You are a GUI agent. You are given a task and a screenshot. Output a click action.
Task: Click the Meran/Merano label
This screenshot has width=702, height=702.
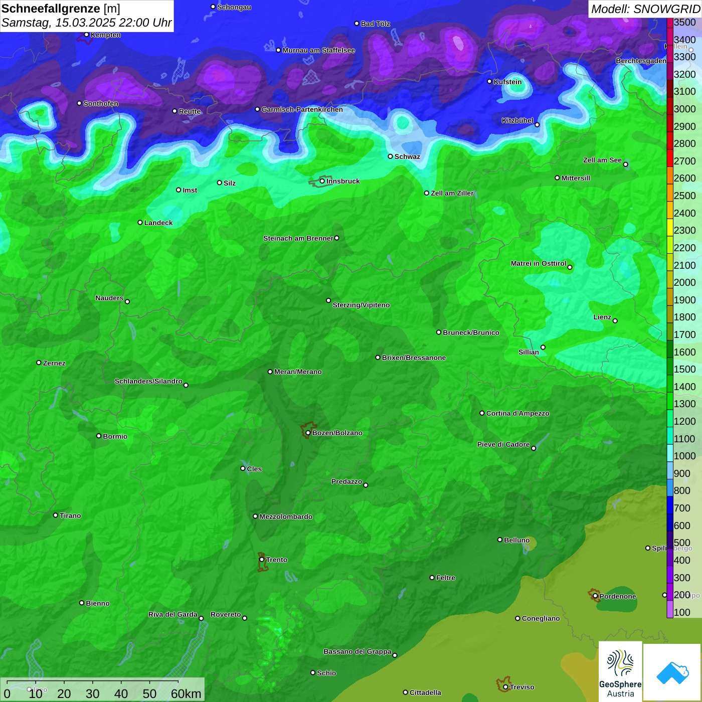pos(298,372)
